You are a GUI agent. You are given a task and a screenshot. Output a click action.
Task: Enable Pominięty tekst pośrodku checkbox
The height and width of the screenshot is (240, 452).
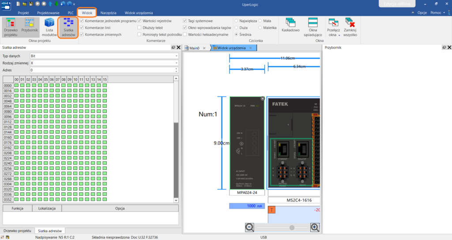click(x=139, y=34)
